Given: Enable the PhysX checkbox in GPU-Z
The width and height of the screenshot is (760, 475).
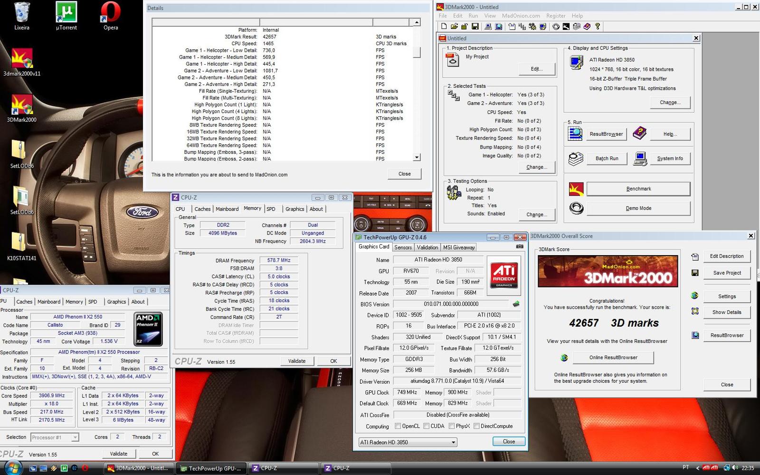Looking at the screenshot, I should (x=451, y=426).
